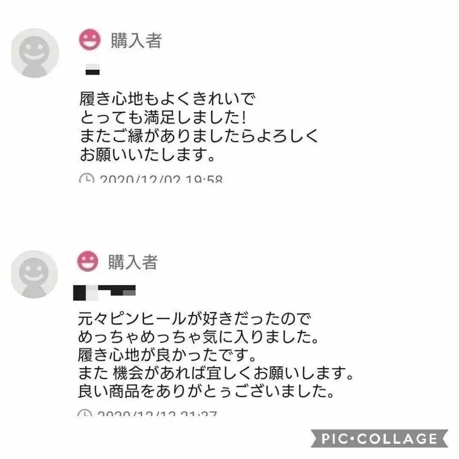Click the second 購入者 label
This screenshot has width=459, height=459.
point(133,262)
